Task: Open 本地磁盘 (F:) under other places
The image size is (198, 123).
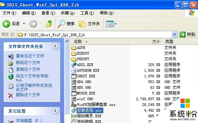Action: [x=29, y=120]
